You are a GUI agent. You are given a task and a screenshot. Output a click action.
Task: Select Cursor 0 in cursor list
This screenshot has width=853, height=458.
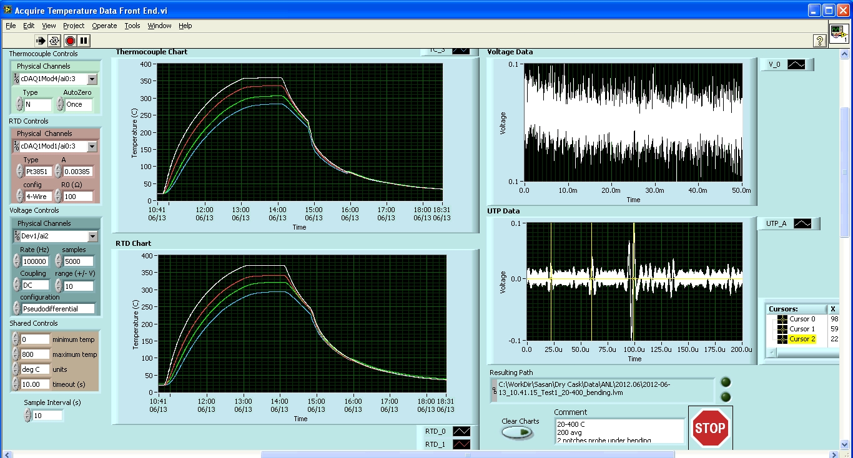point(802,319)
